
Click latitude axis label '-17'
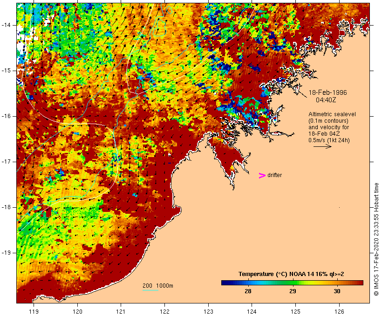coord(6,162)
